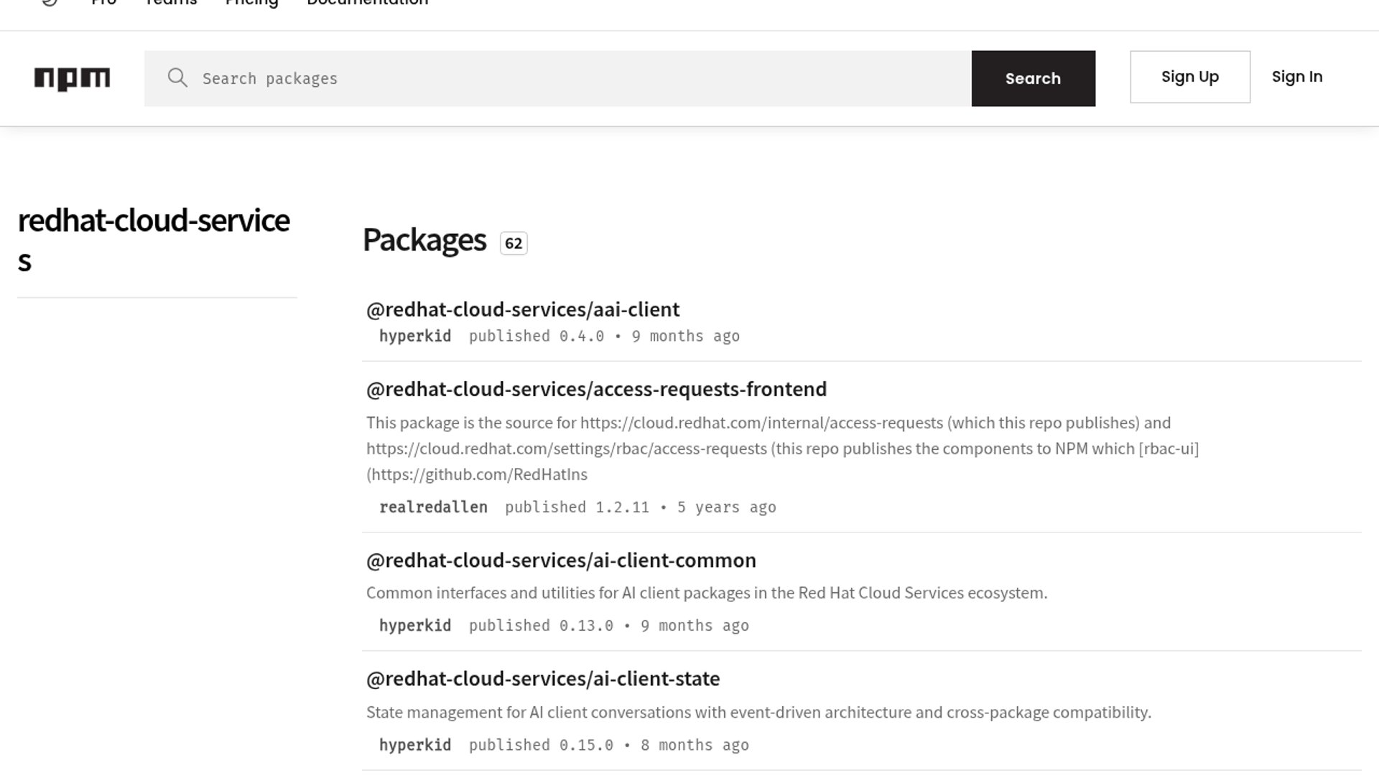Image resolution: width=1379 pixels, height=775 pixels.
Task: Click the magnifying glass search icon
Action: click(x=177, y=78)
